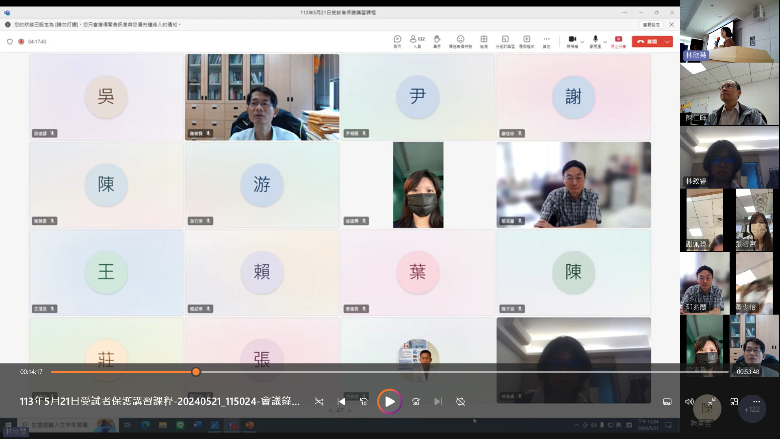This screenshot has height=439, width=780.
Task: Open 郁兆蘭 video in side panel
Action: point(705,283)
